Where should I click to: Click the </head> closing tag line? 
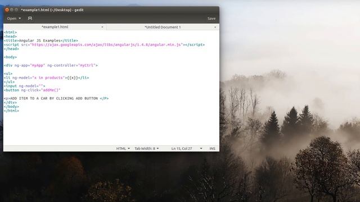(11, 49)
